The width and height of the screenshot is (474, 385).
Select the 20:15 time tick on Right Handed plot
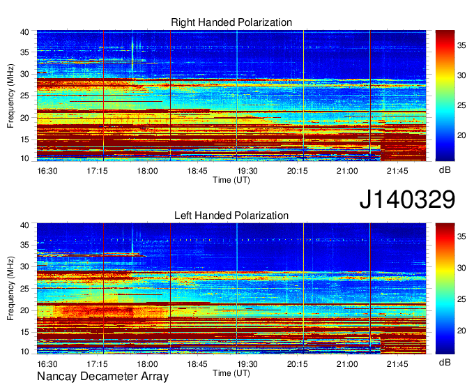[297, 171]
